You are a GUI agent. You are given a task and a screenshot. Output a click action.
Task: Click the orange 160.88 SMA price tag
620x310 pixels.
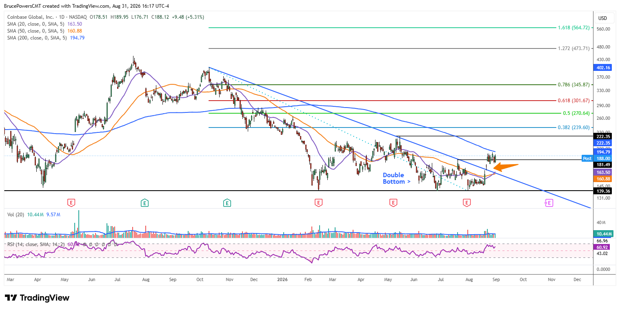pyautogui.click(x=603, y=179)
